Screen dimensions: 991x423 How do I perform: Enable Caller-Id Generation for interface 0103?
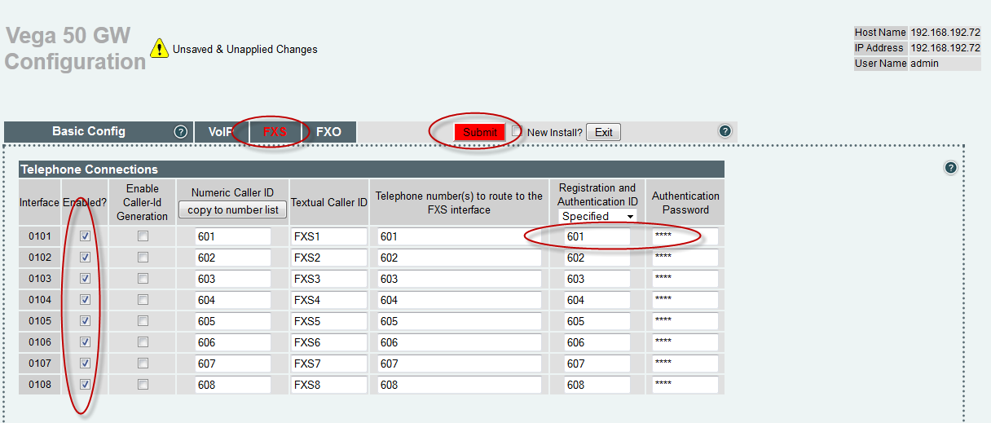click(143, 279)
